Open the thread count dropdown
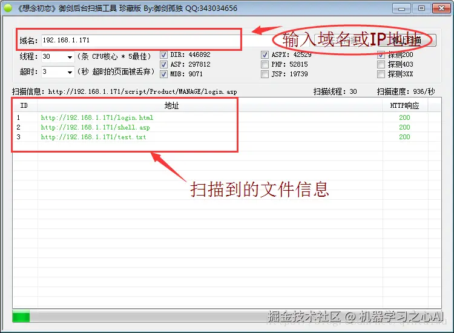This screenshot has height=333, width=454. (70, 57)
